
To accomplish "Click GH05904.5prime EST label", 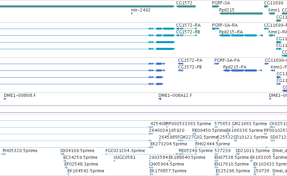I will (x=167, y=164).
